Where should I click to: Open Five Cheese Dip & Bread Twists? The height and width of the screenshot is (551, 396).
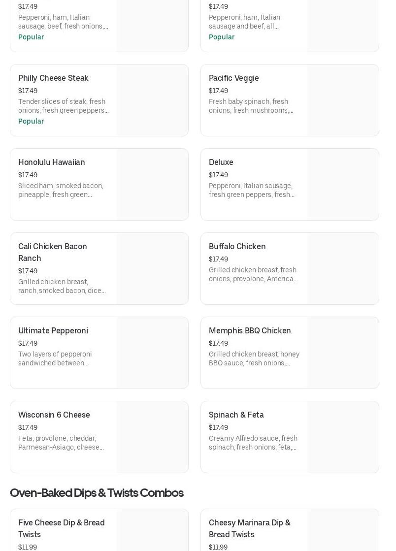click(61, 528)
